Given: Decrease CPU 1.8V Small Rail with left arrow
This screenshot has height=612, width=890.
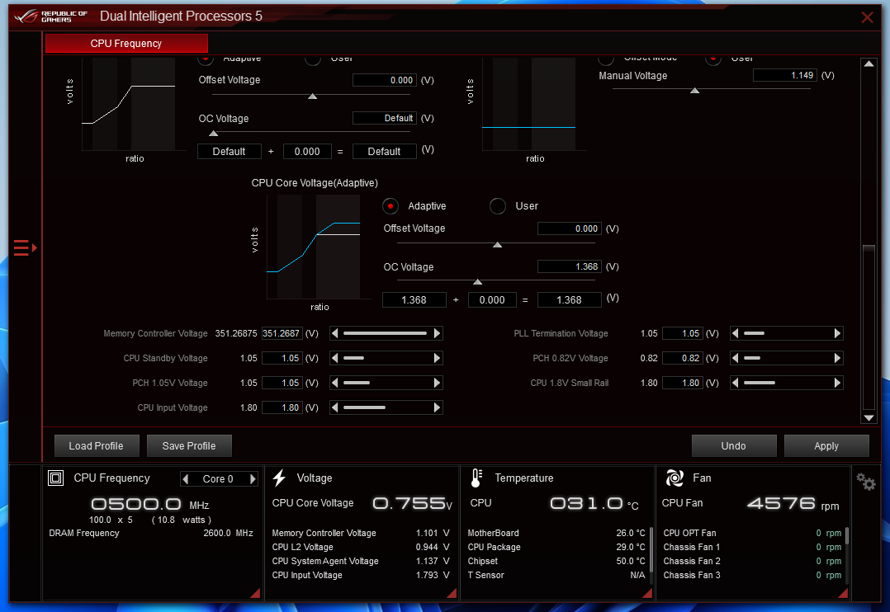Looking at the screenshot, I should coord(736,383).
